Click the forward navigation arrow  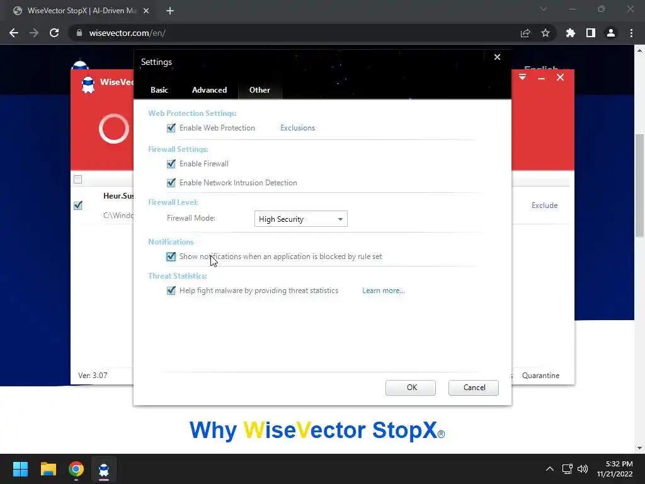pyautogui.click(x=34, y=33)
